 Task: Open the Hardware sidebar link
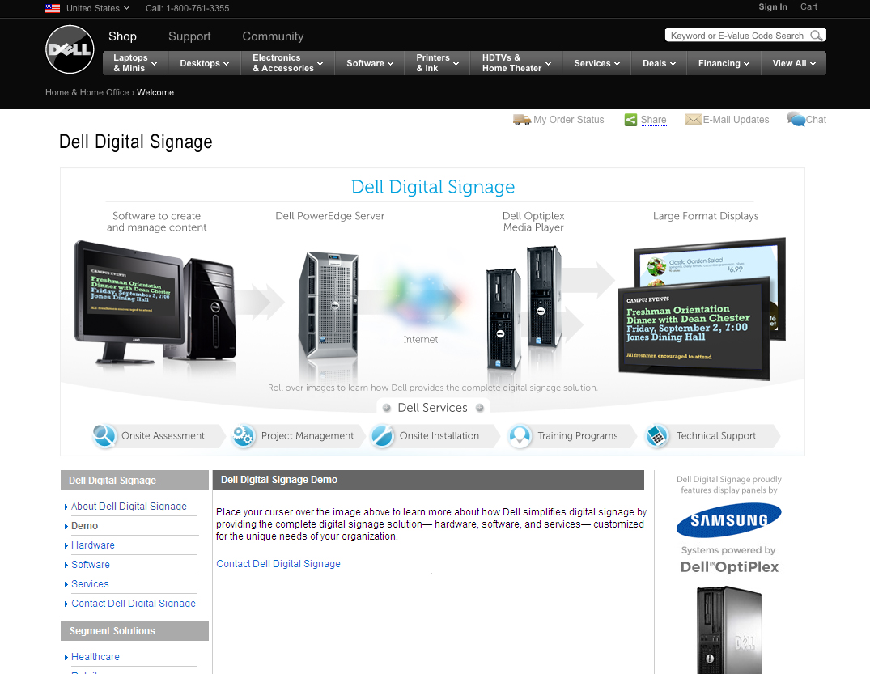pyautogui.click(x=93, y=545)
